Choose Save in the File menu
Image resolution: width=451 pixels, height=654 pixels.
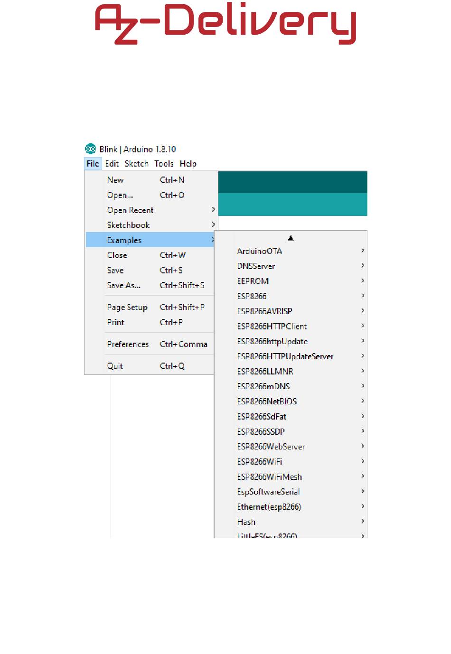(x=150, y=271)
